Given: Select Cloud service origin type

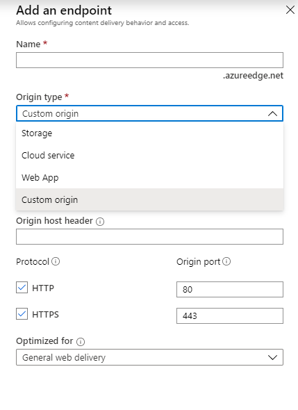Looking at the screenshot, I should [x=149, y=156].
